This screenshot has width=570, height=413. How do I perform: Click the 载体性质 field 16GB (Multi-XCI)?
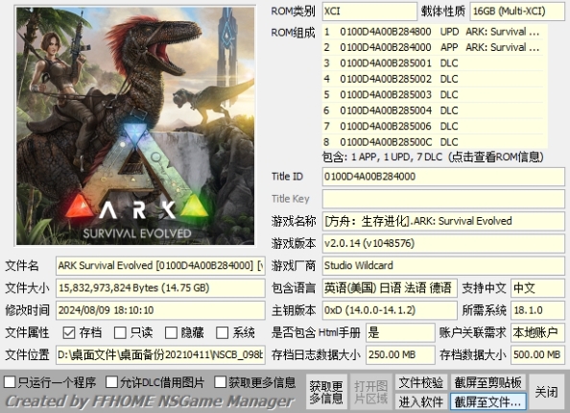click(517, 12)
